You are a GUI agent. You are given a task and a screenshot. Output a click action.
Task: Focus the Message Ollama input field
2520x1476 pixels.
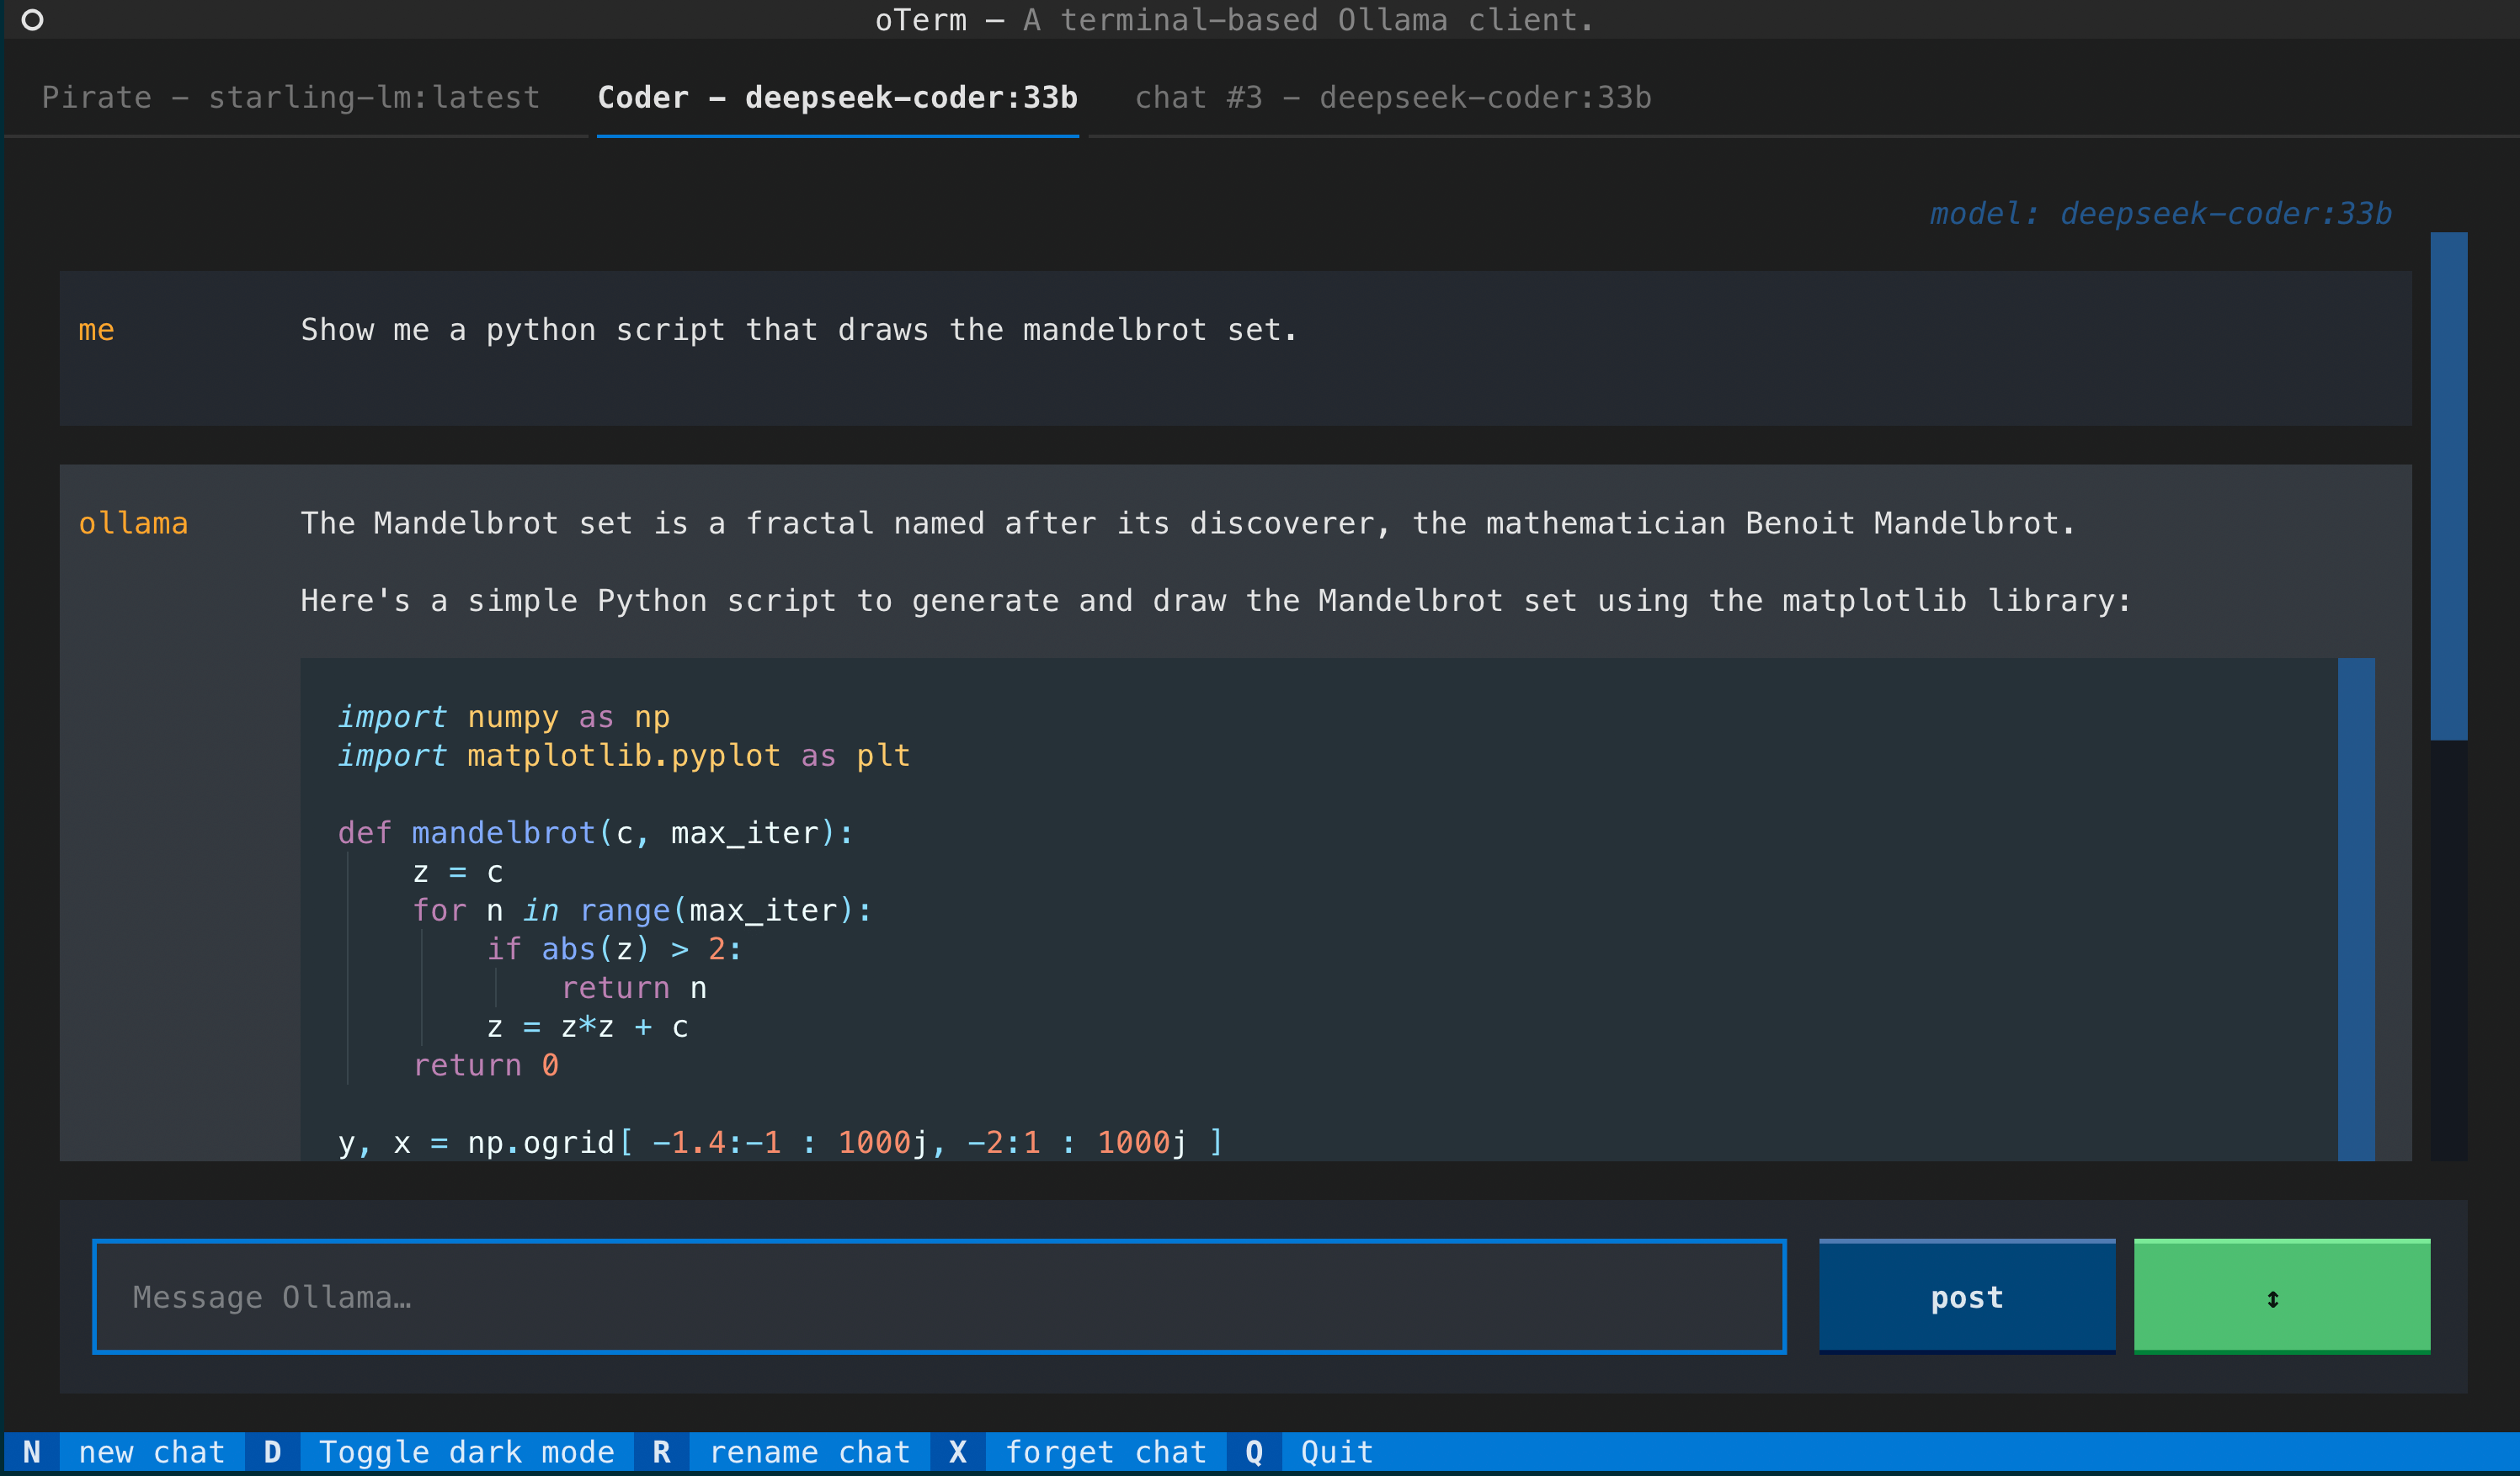pyautogui.click(x=939, y=1296)
